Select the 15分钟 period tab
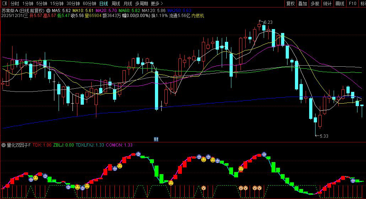 (57, 4)
